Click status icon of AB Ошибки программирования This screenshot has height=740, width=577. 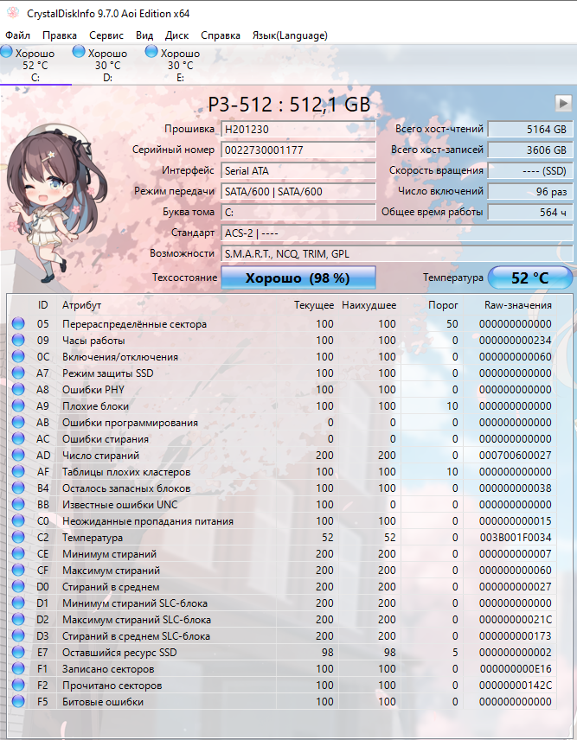click(x=18, y=423)
